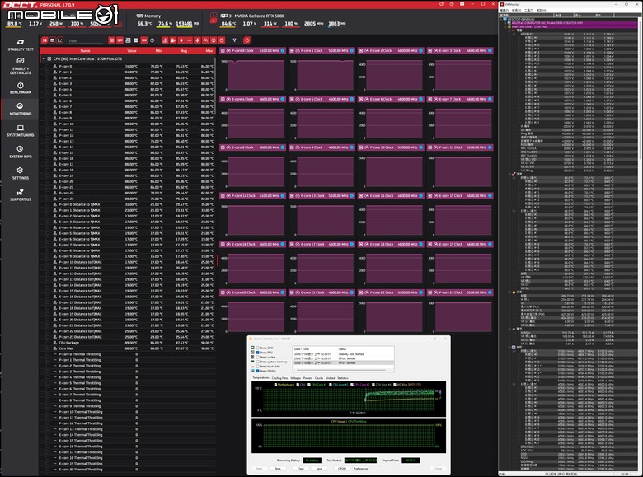Collapse the P-core 0 Clock graph panel
The height and width of the screenshot is (477, 643).
[223, 51]
